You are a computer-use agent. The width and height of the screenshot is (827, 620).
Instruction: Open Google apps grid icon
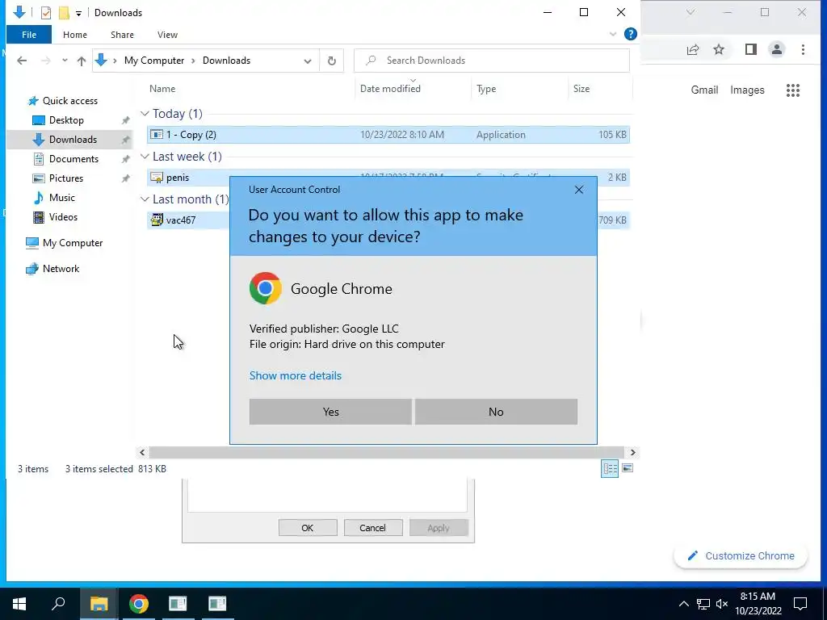[x=793, y=90]
